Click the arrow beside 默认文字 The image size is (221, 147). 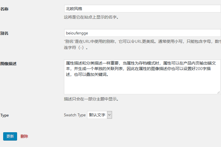109,115
